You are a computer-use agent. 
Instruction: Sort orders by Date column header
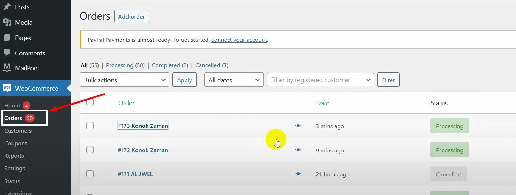click(x=322, y=103)
